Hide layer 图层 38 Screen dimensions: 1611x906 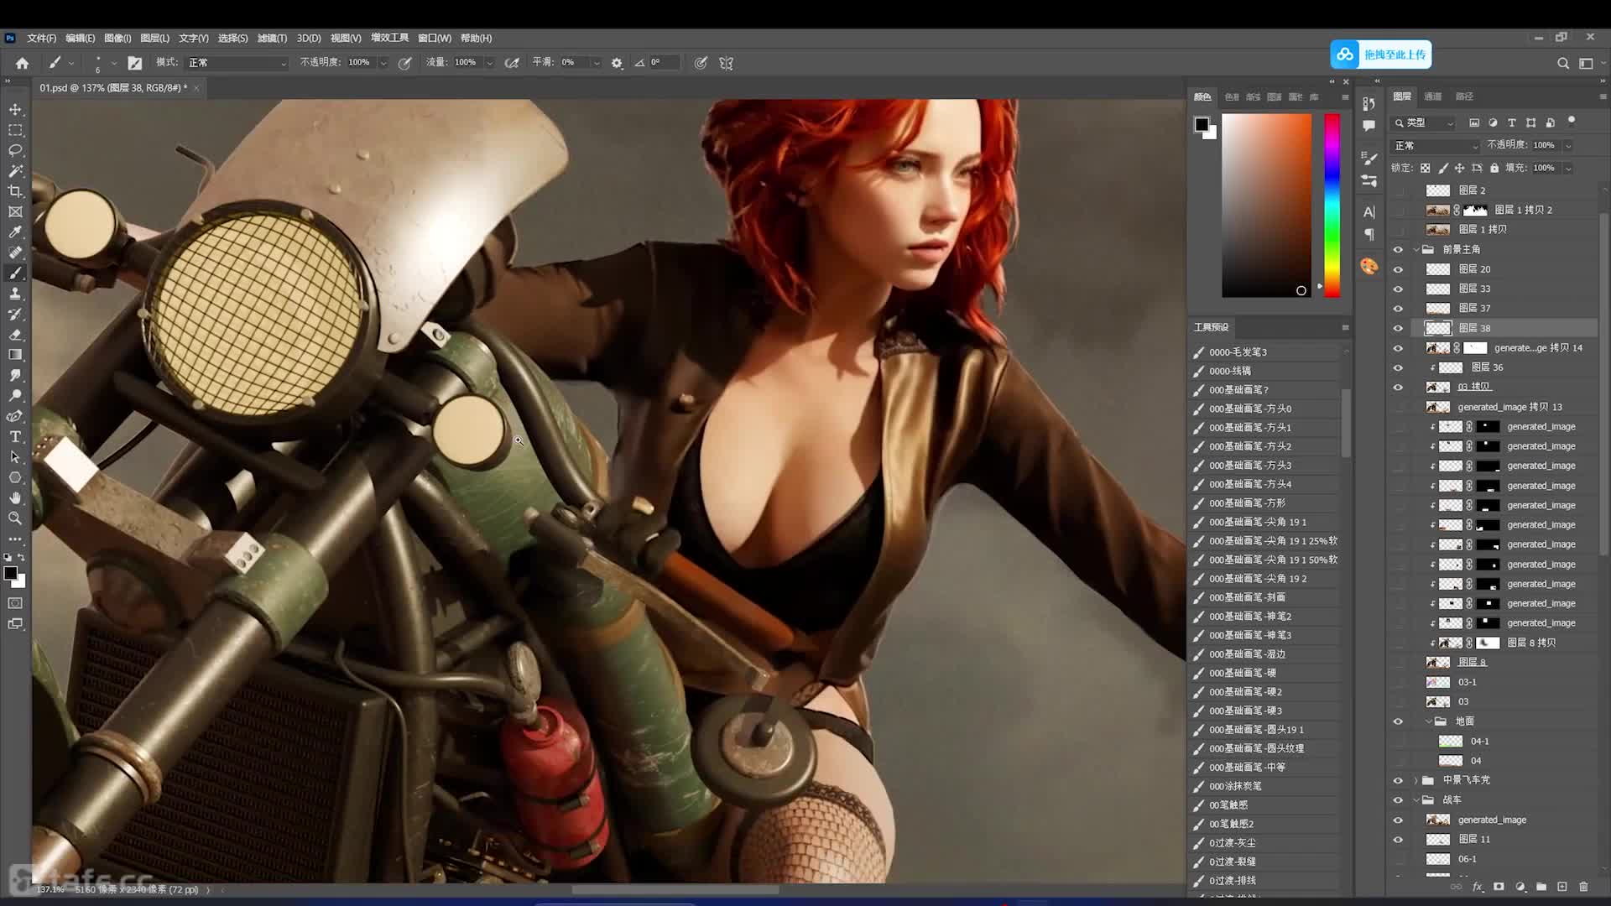tap(1398, 328)
